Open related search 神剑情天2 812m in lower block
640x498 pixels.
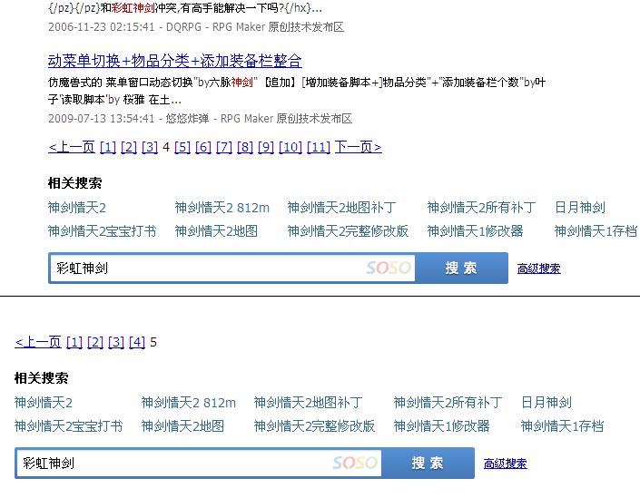189,403
